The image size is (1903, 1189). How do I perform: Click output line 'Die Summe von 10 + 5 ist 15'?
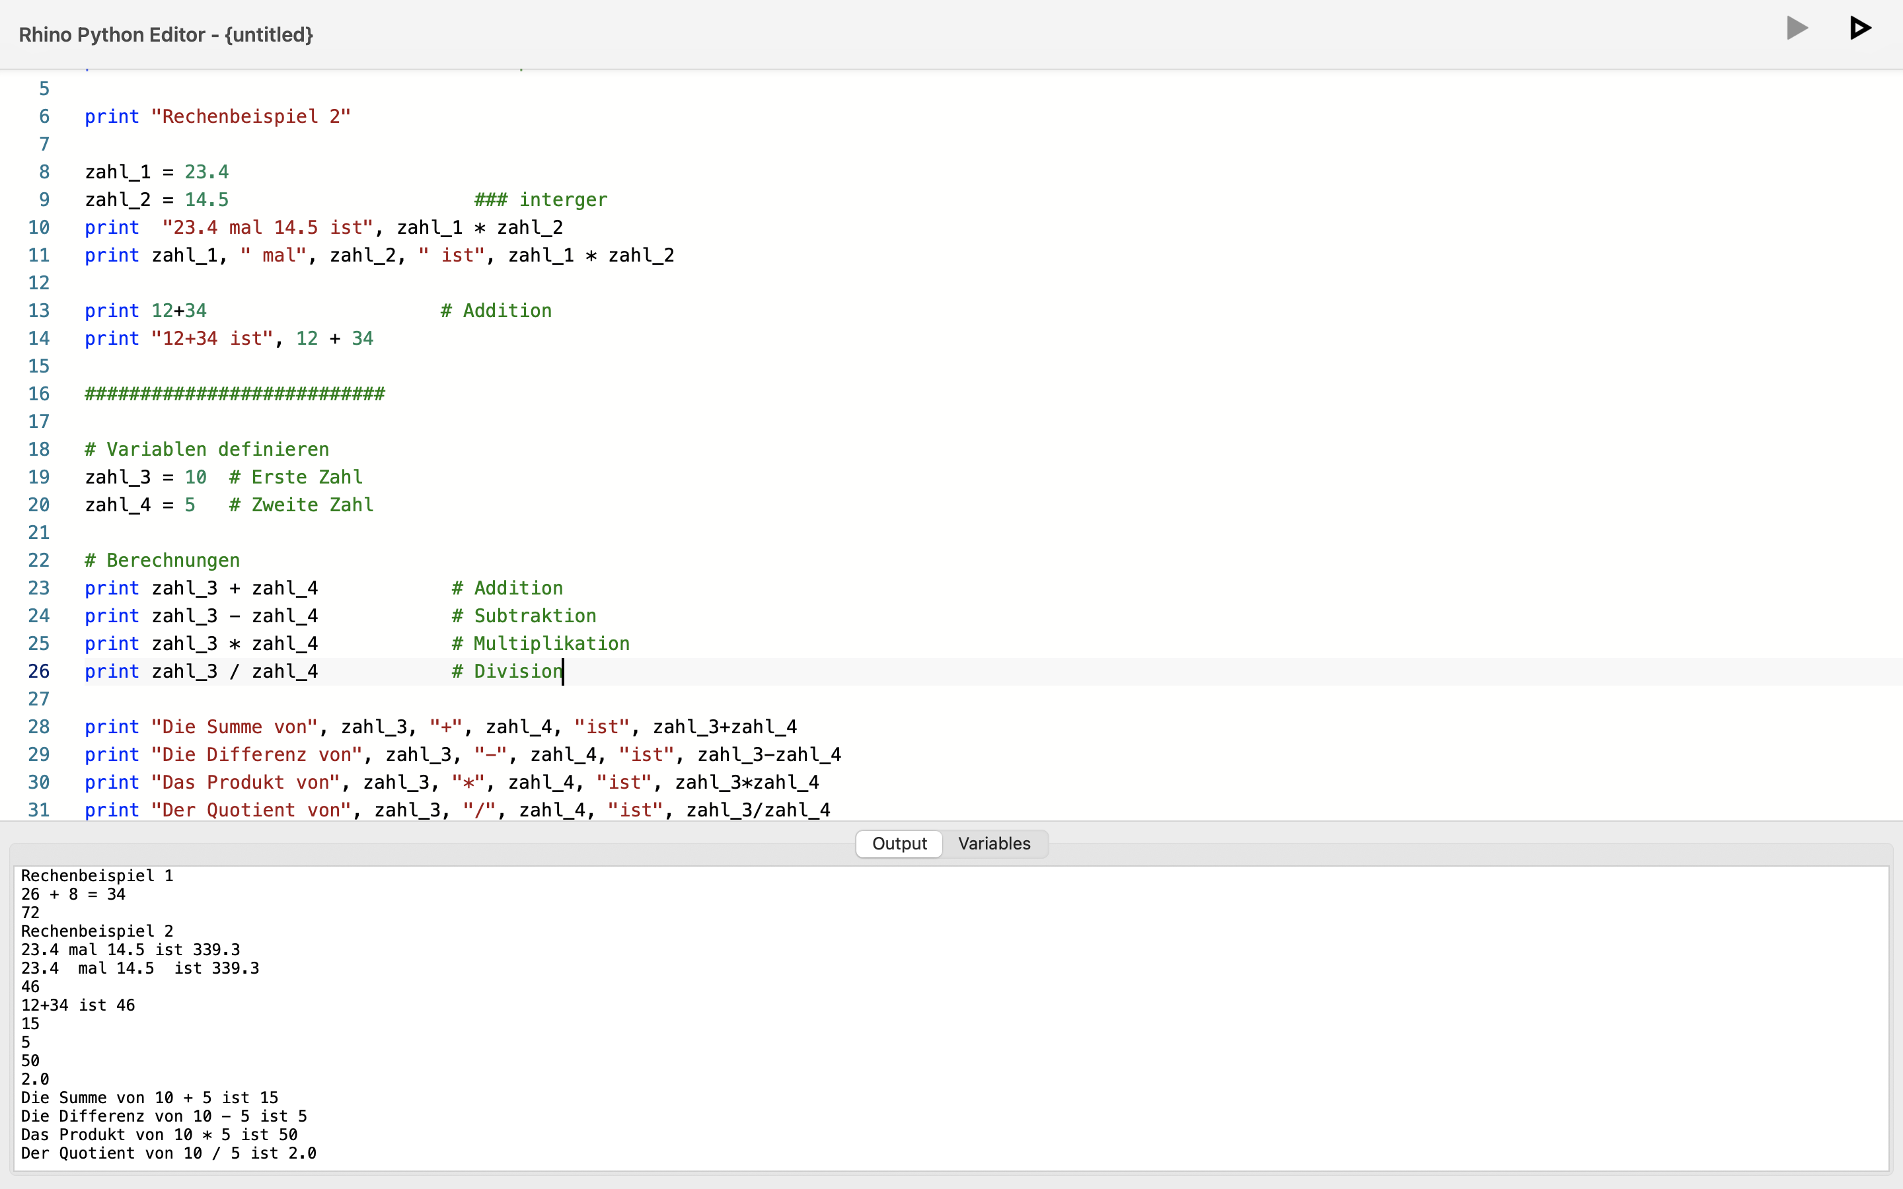click(149, 1098)
